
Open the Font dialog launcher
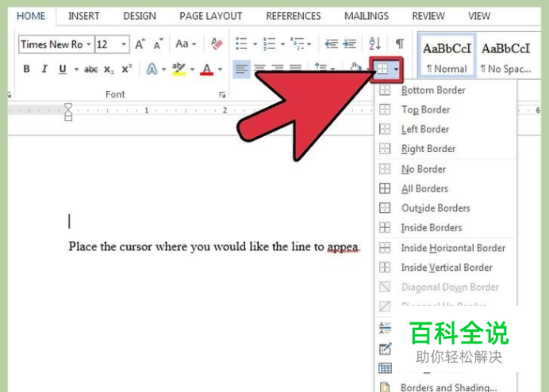tap(222, 94)
